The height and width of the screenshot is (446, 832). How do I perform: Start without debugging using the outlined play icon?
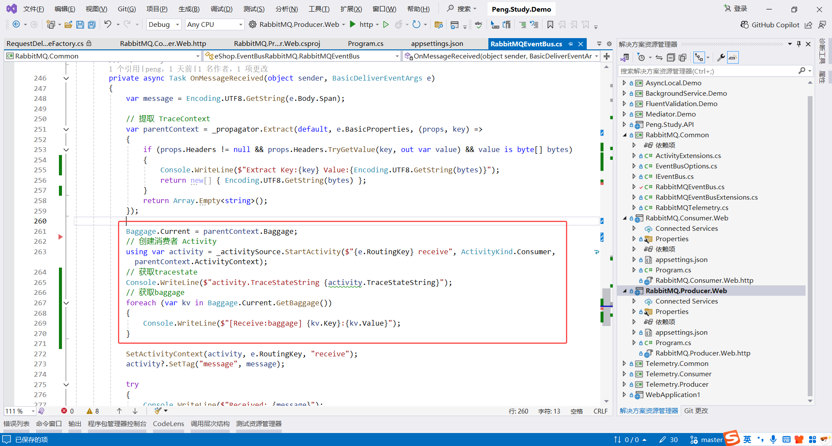coord(386,24)
